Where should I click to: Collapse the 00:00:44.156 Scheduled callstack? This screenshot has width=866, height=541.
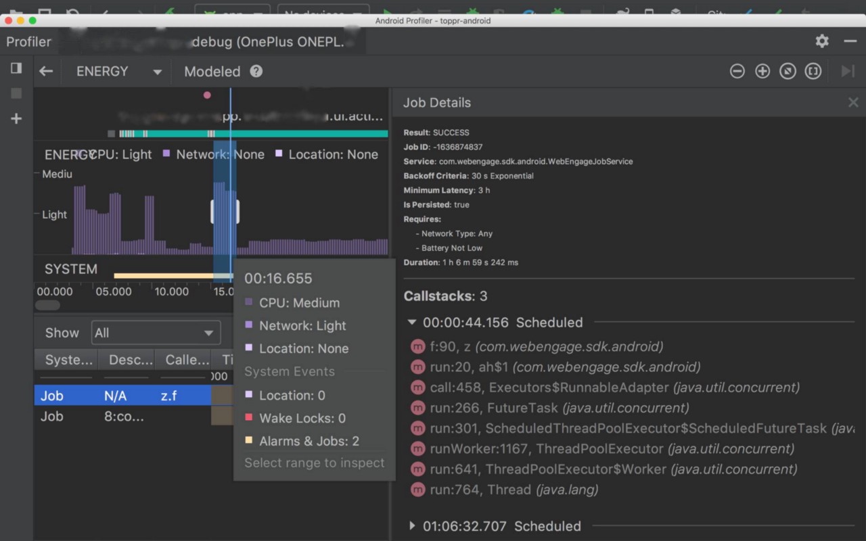pyautogui.click(x=411, y=323)
